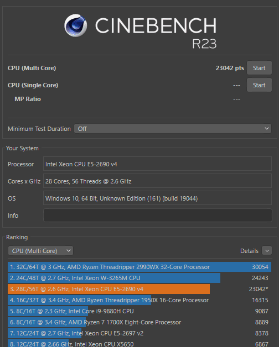Select ranking row 1 Threadripper 2990WX
Image resolution: width=279 pixels, height=347 pixels.
point(139,267)
